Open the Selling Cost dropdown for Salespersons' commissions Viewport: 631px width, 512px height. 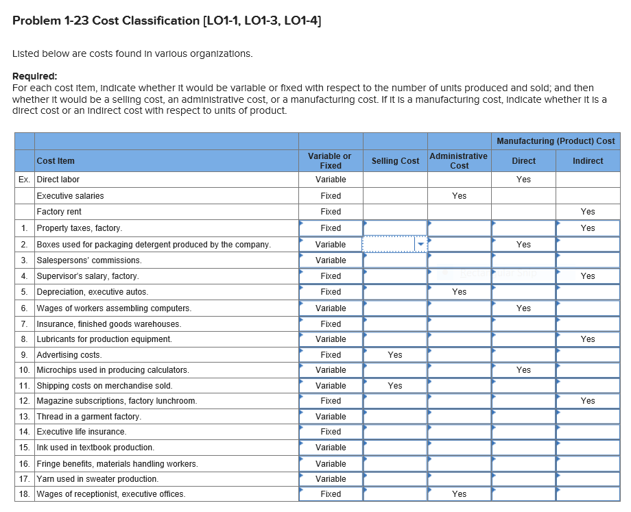395,260
